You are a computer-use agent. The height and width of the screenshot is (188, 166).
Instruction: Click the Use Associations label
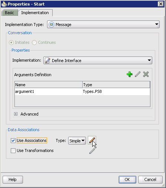32,140
